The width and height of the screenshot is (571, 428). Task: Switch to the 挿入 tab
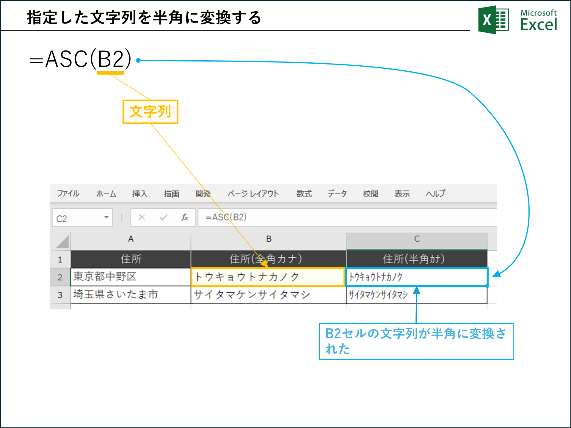tap(139, 193)
